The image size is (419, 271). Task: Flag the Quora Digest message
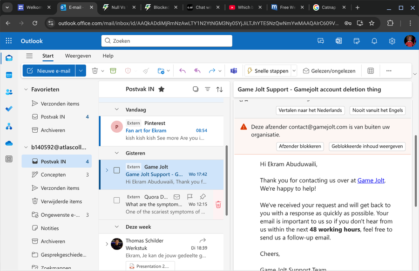190,197
